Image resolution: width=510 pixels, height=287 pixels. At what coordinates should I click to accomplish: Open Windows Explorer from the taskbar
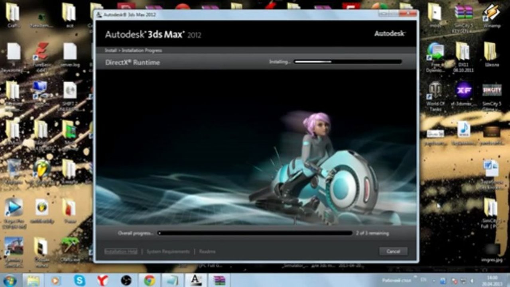coord(33,280)
